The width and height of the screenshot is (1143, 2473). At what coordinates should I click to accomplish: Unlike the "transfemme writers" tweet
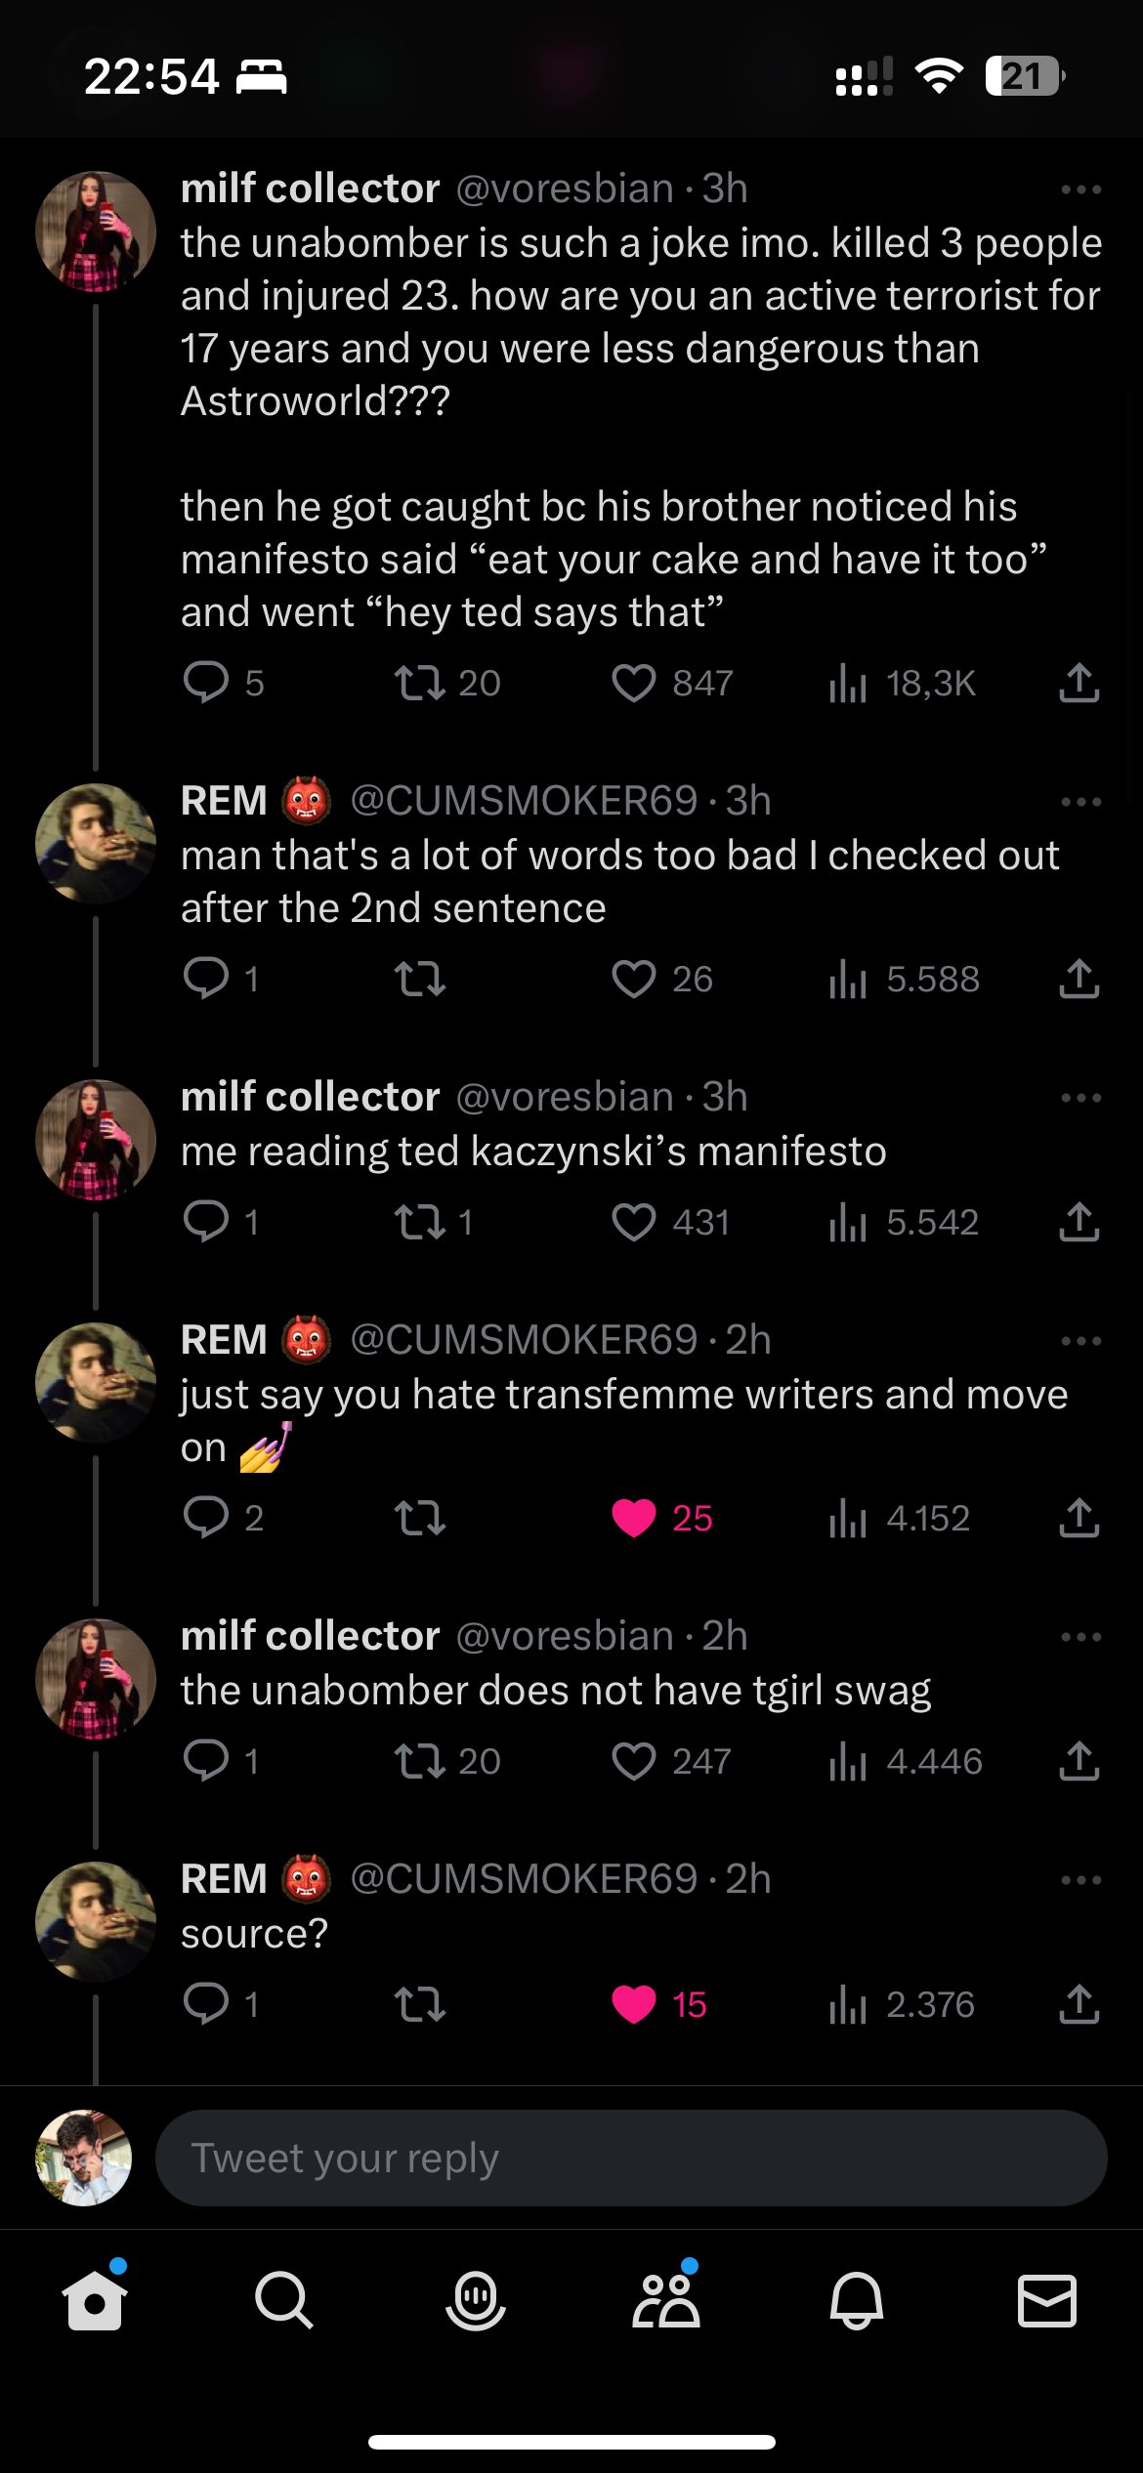pyautogui.click(x=634, y=1518)
